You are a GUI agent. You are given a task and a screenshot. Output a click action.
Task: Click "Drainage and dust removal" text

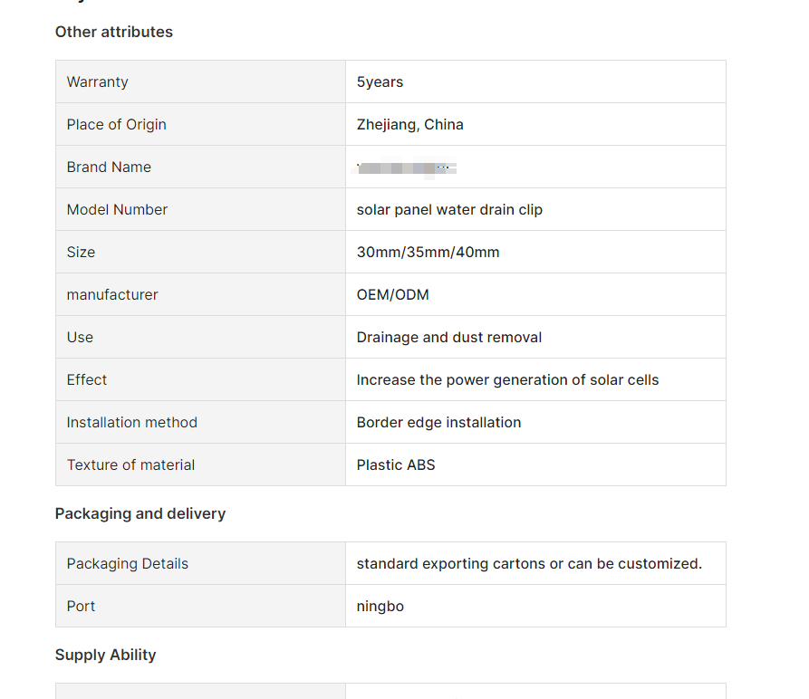[x=448, y=337]
